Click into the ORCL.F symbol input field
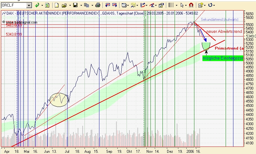Screen dimensions: 256x154 pyautogui.click(x=14, y=5)
